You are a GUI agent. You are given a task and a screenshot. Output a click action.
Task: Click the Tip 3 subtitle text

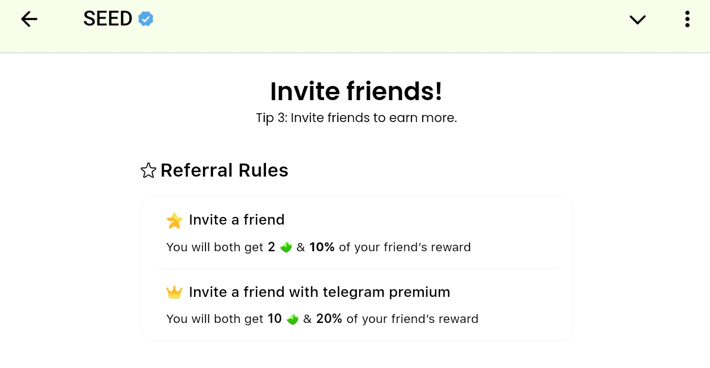point(356,118)
